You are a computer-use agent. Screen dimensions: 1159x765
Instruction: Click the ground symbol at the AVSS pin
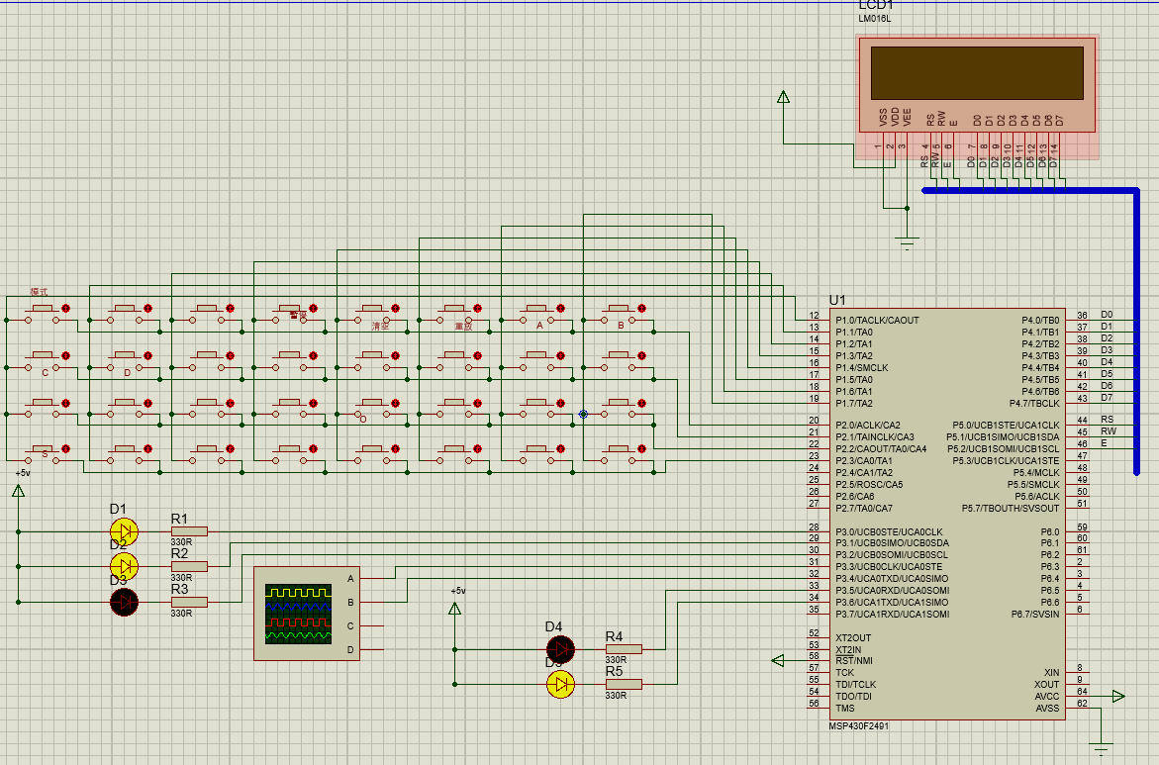[1102, 747]
